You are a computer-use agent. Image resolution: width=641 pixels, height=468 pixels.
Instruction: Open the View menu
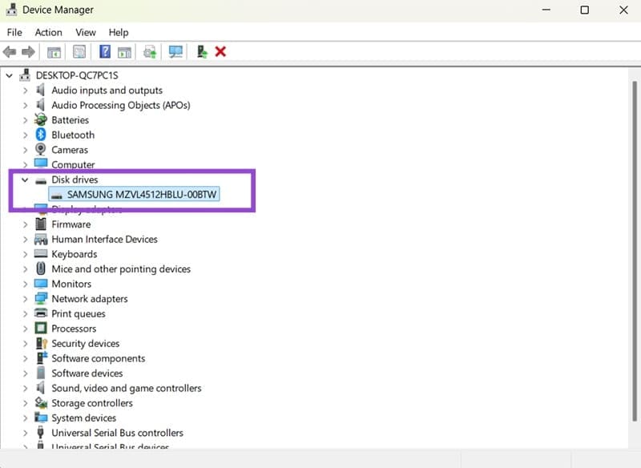click(x=86, y=32)
